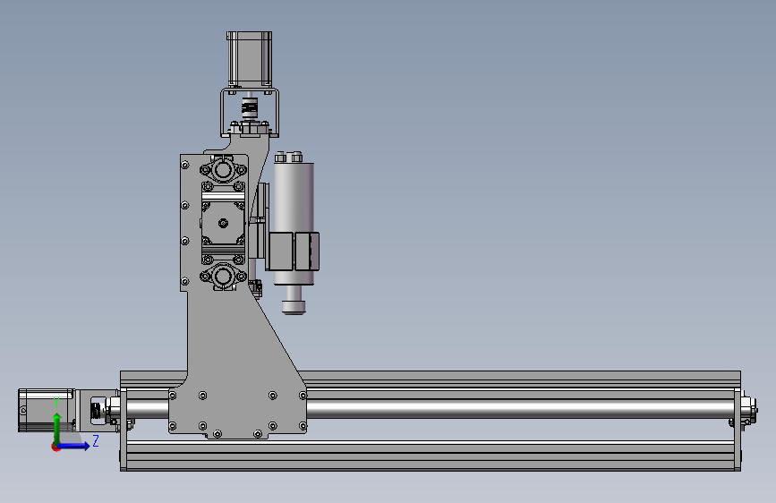The width and height of the screenshot is (776, 503).
Task: Select the square motor face in the plate center
Action: pyautogui.click(x=223, y=223)
